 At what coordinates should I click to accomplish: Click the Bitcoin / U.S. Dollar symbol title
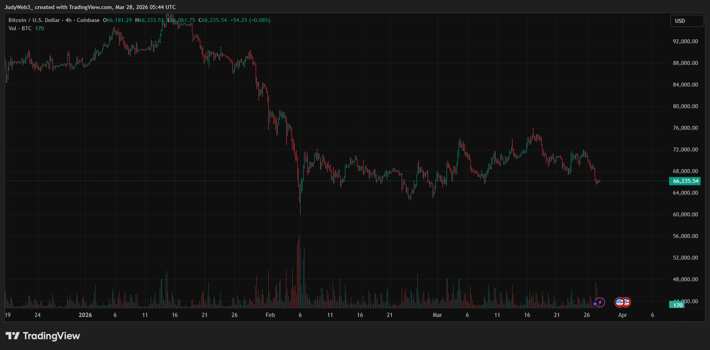pyautogui.click(x=55, y=21)
